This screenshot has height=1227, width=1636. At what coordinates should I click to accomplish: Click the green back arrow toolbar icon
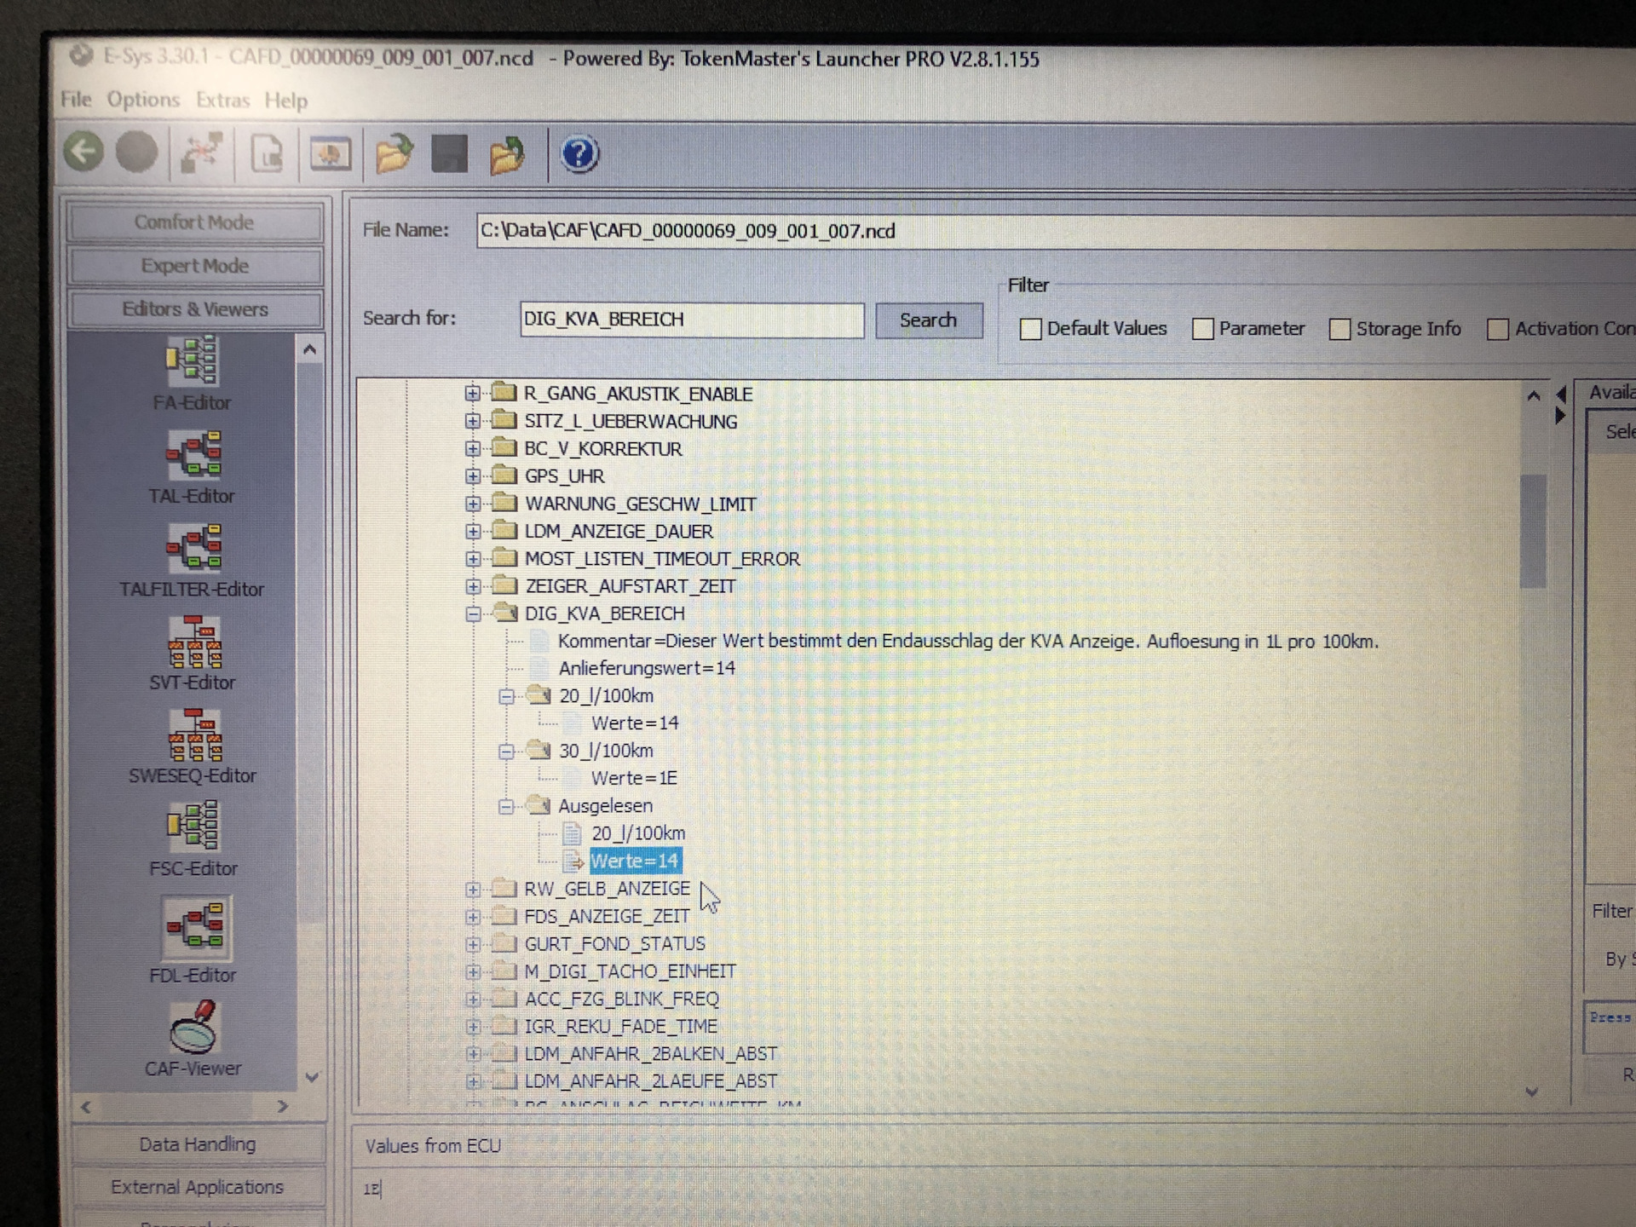pos(84,153)
